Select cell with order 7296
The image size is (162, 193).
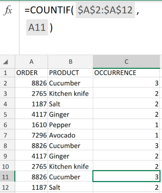[31, 135]
